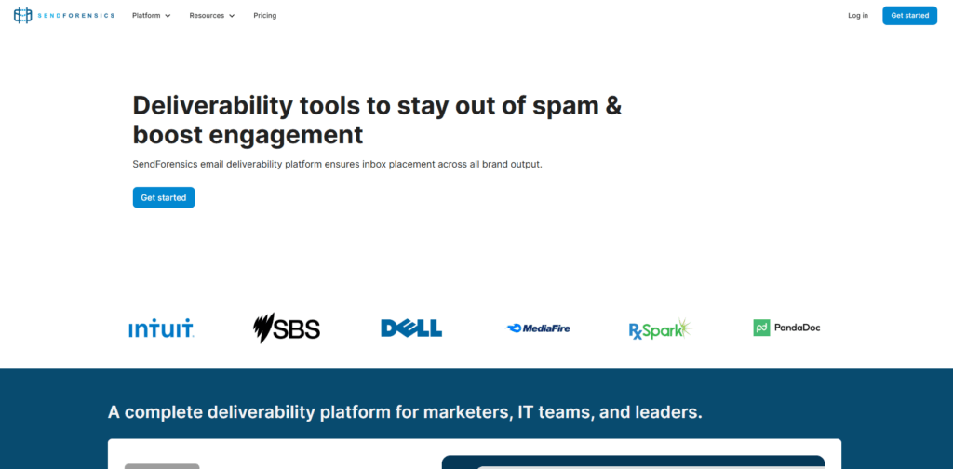953x469 pixels.
Task: Click the chevron beside Platform
Action: [x=168, y=16]
